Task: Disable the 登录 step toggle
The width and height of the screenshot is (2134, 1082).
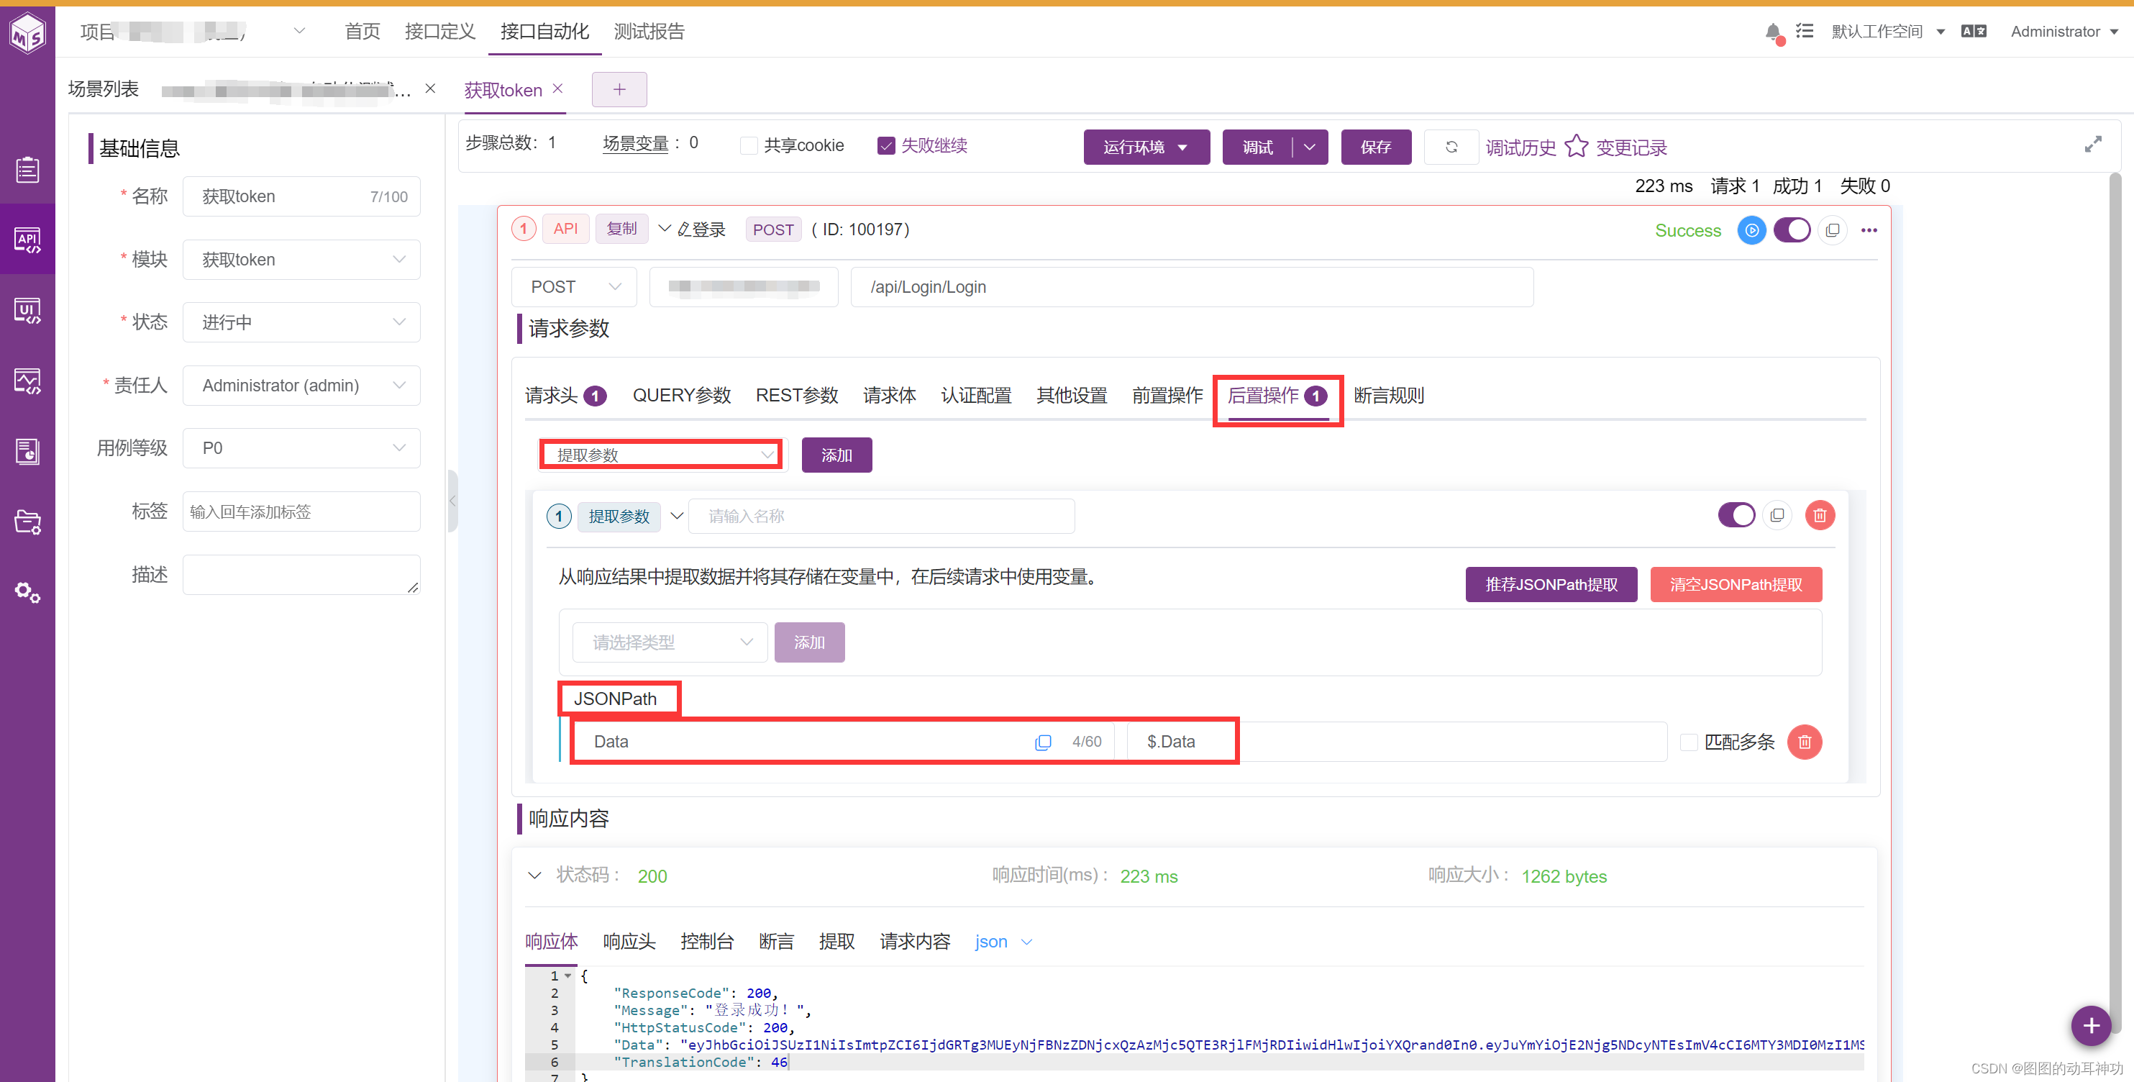Action: tap(1792, 229)
